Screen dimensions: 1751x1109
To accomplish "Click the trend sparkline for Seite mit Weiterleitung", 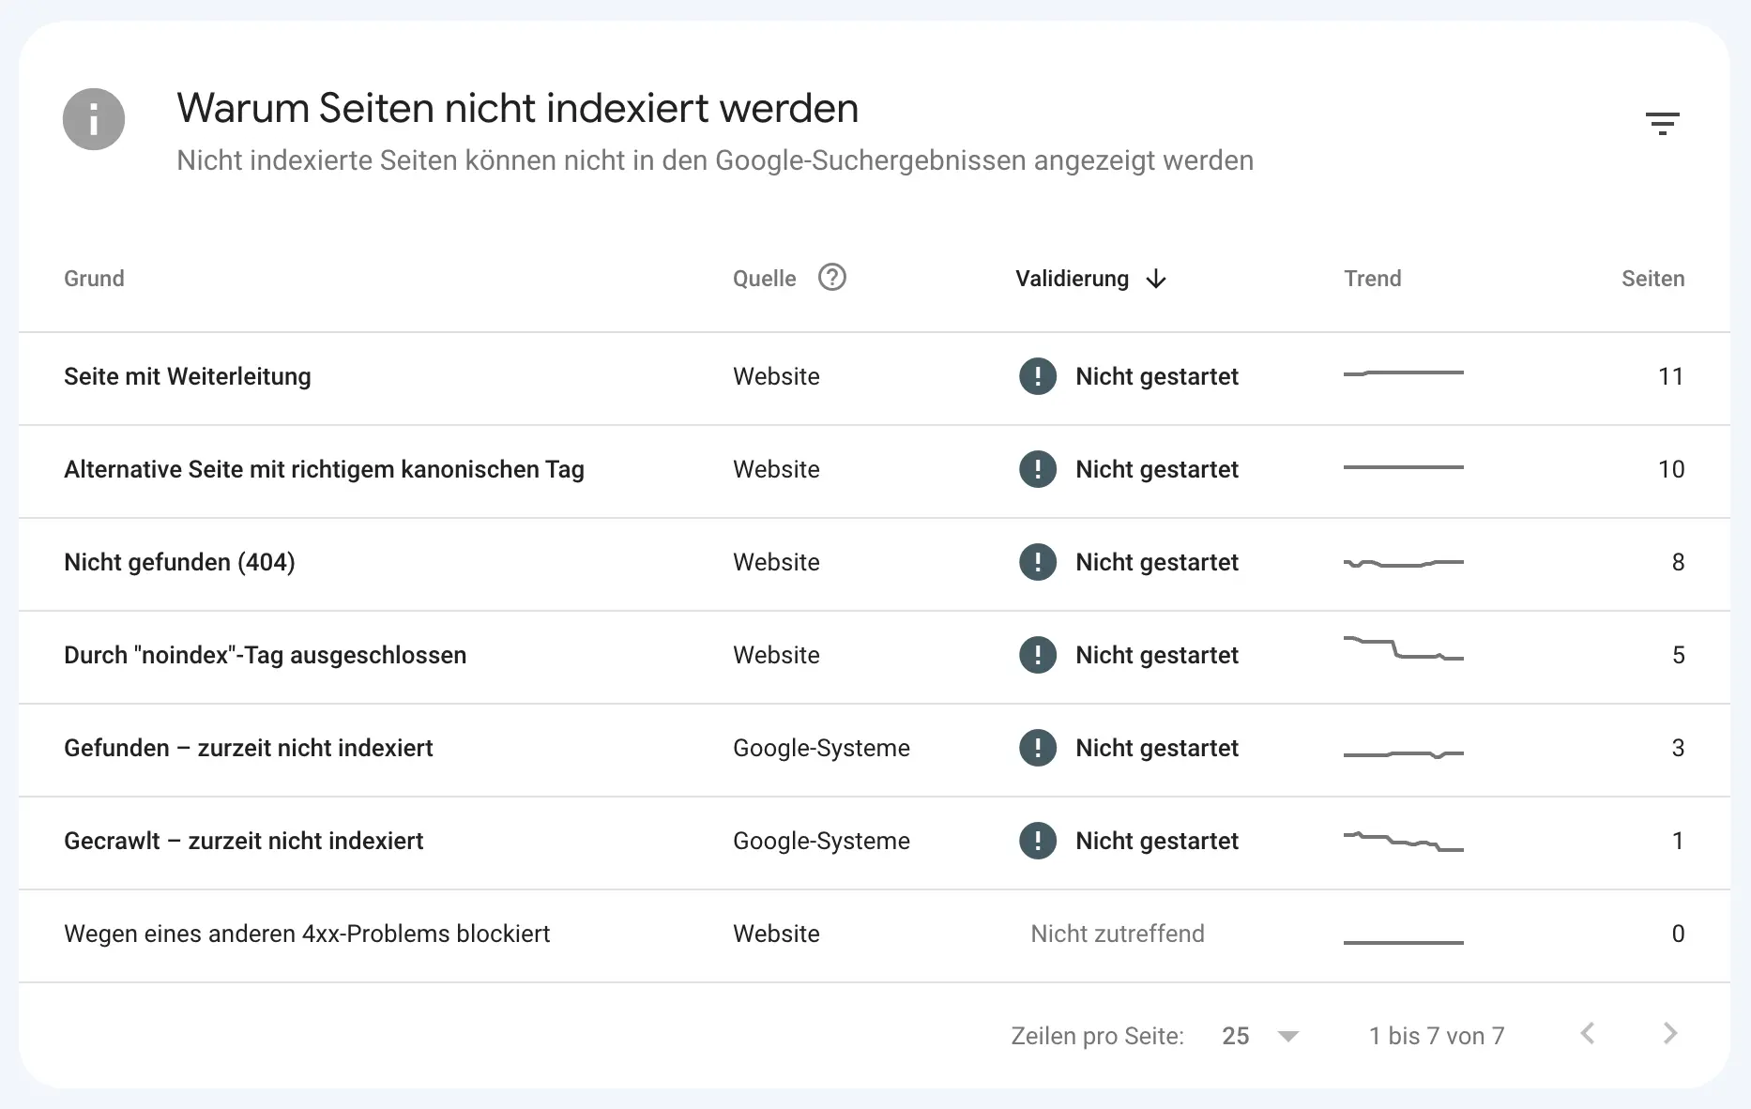I will 1404,373.
